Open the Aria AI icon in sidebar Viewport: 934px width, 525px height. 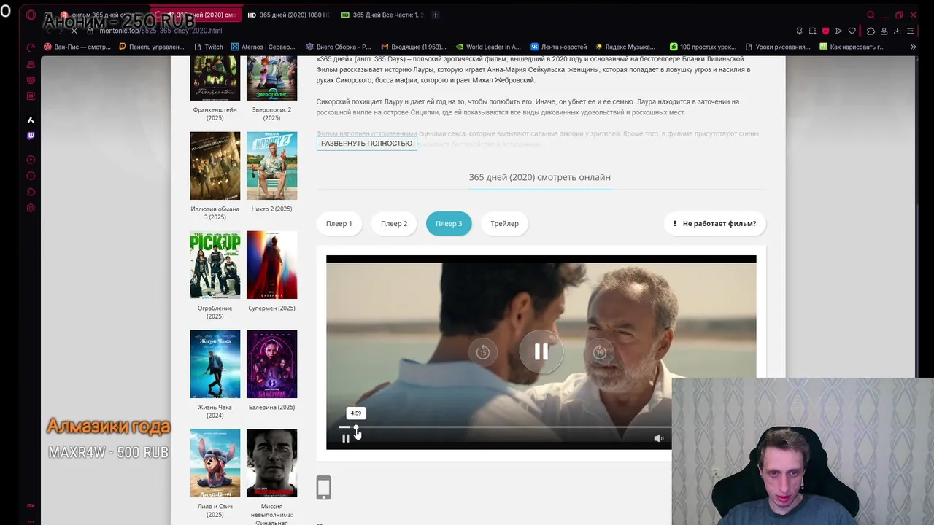click(31, 120)
